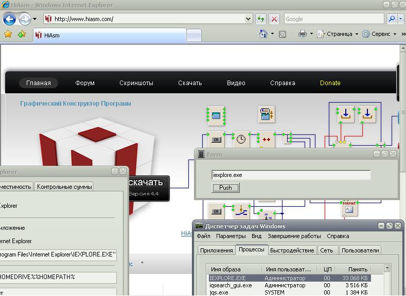Click the Print icon in toolbar
This screenshot has height=296, width=406.
coord(303,34)
